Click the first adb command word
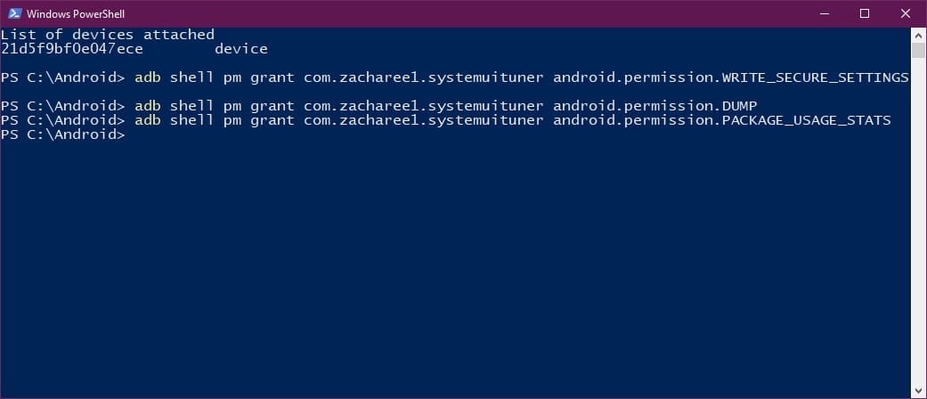927x399 pixels. 148,77
